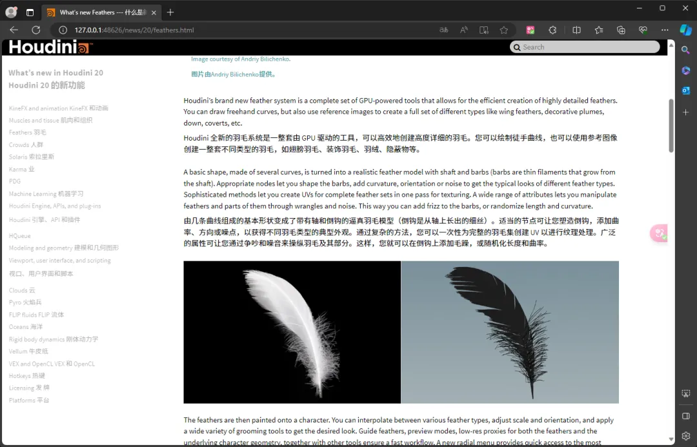Open Modeling and geometry link

(63, 248)
